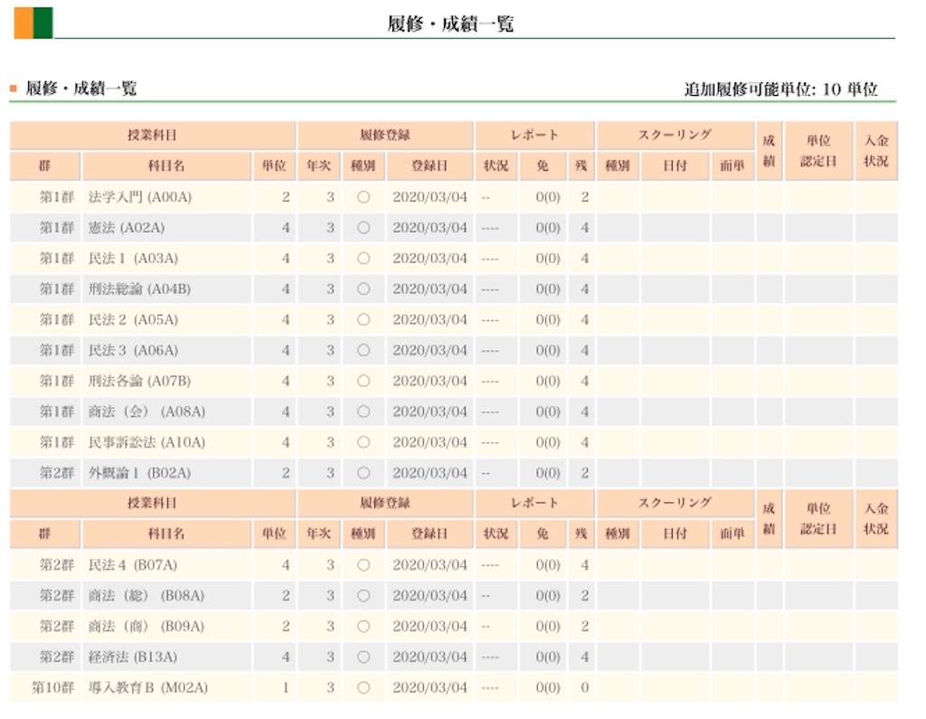Viewport: 926px width, 719px height.
Task: Select the 刑法総論 (A04B) course name
Action: click(x=139, y=289)
